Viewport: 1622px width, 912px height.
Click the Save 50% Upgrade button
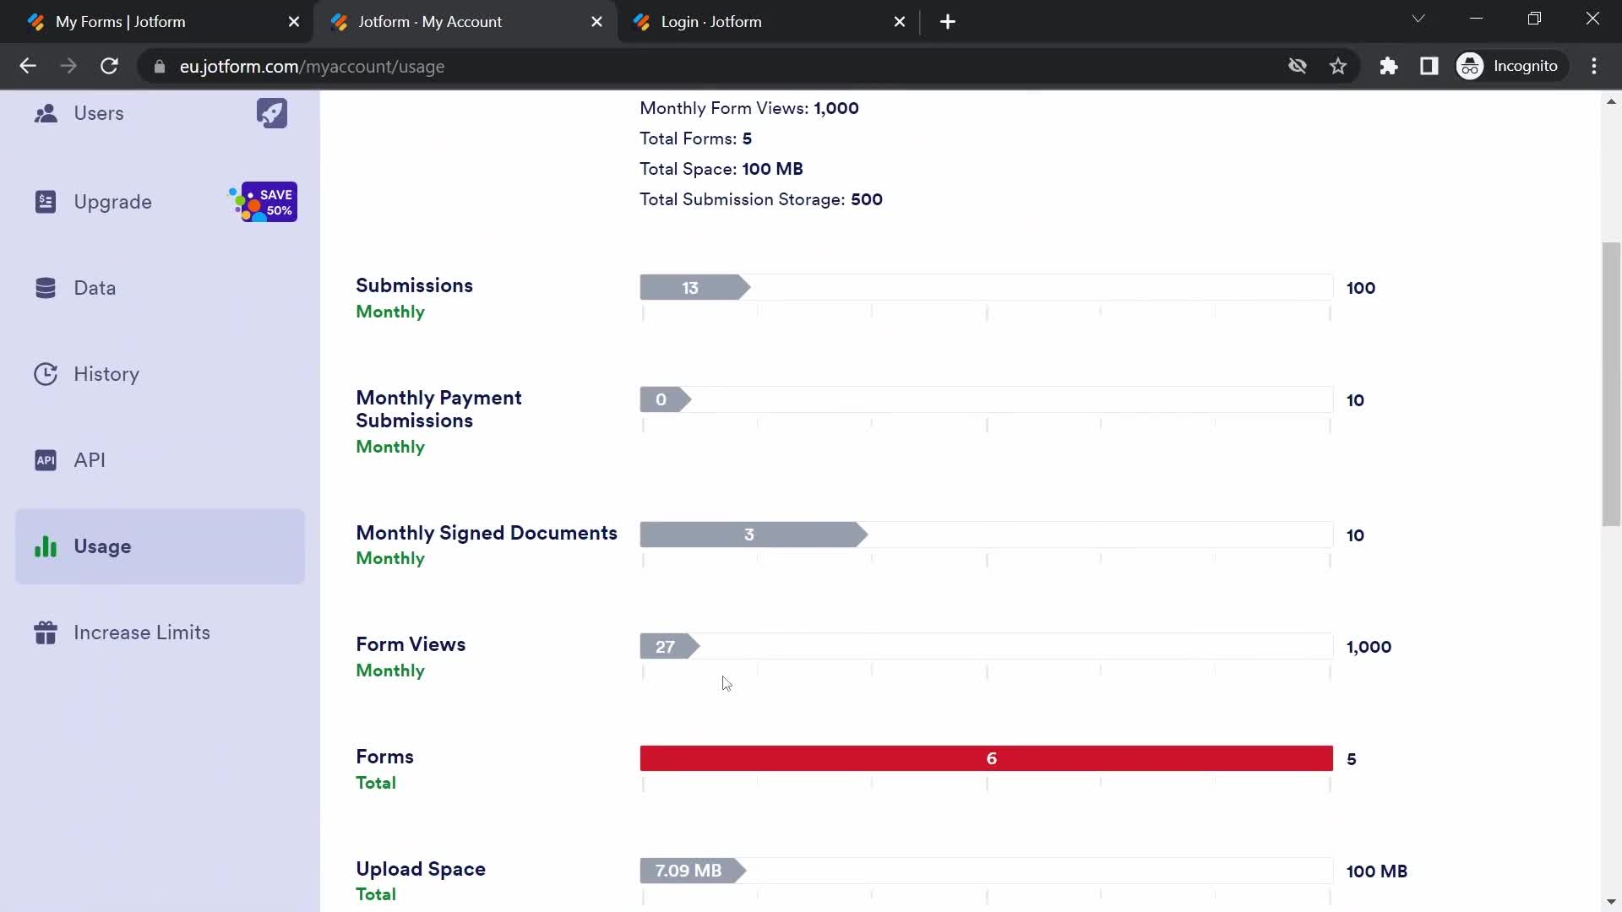tap(264, 202)
